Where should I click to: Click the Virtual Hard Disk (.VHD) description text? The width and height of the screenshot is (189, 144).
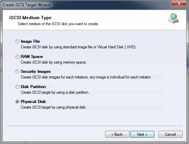click(117, 47)
